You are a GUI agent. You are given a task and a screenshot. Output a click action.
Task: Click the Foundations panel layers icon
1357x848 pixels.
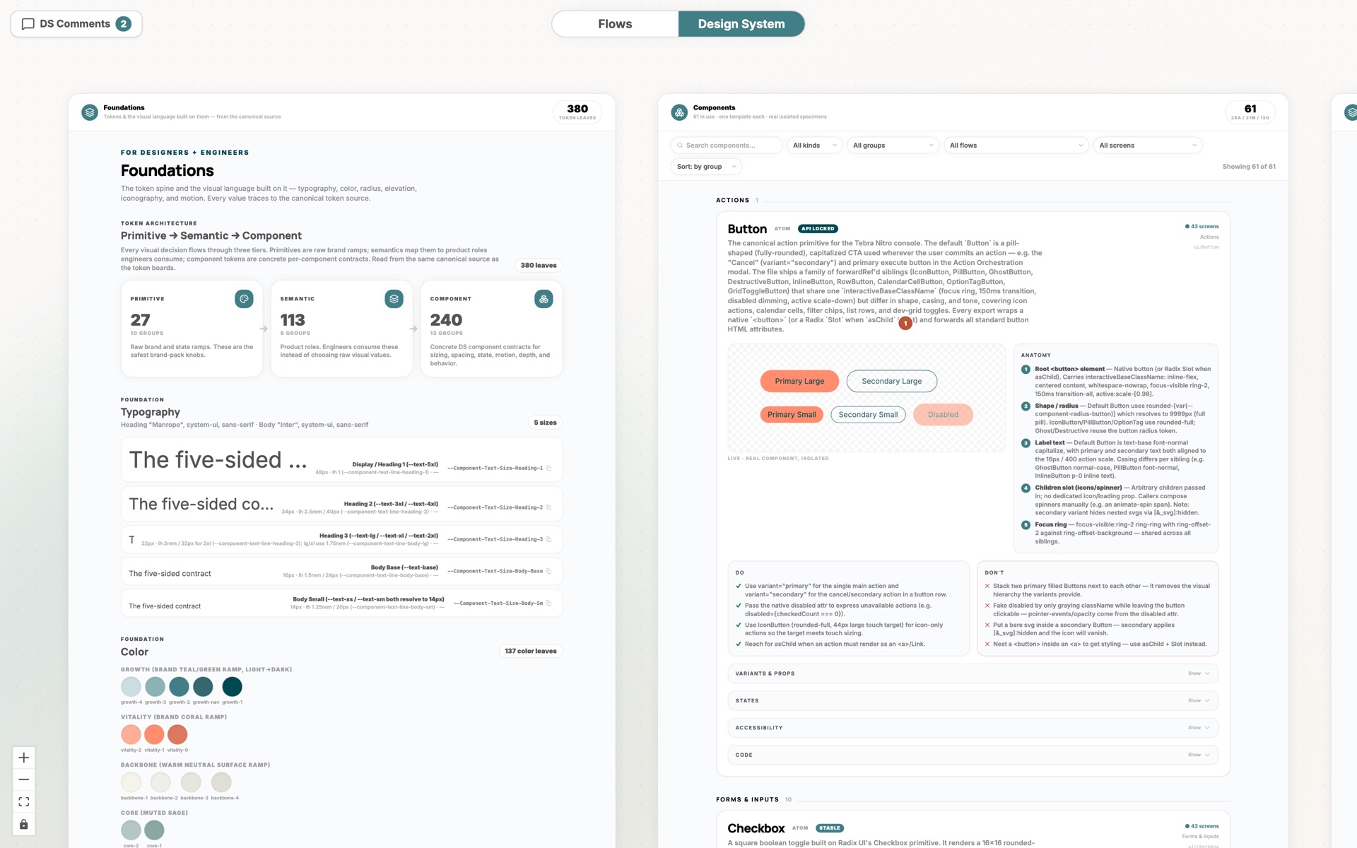click(90, 112)
